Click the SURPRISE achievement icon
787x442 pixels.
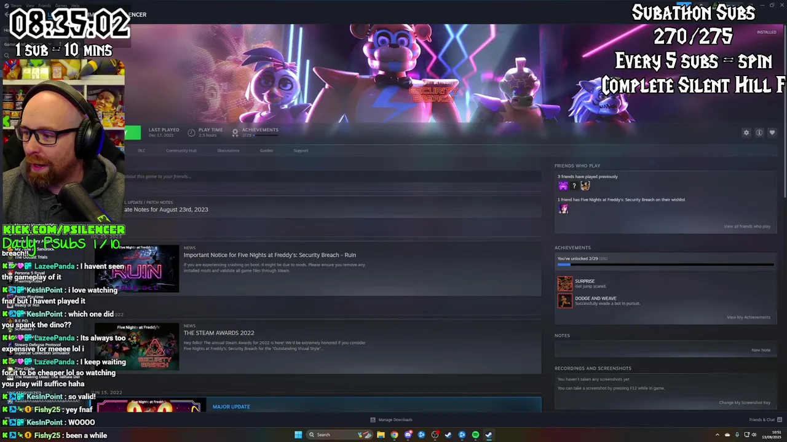564,284
